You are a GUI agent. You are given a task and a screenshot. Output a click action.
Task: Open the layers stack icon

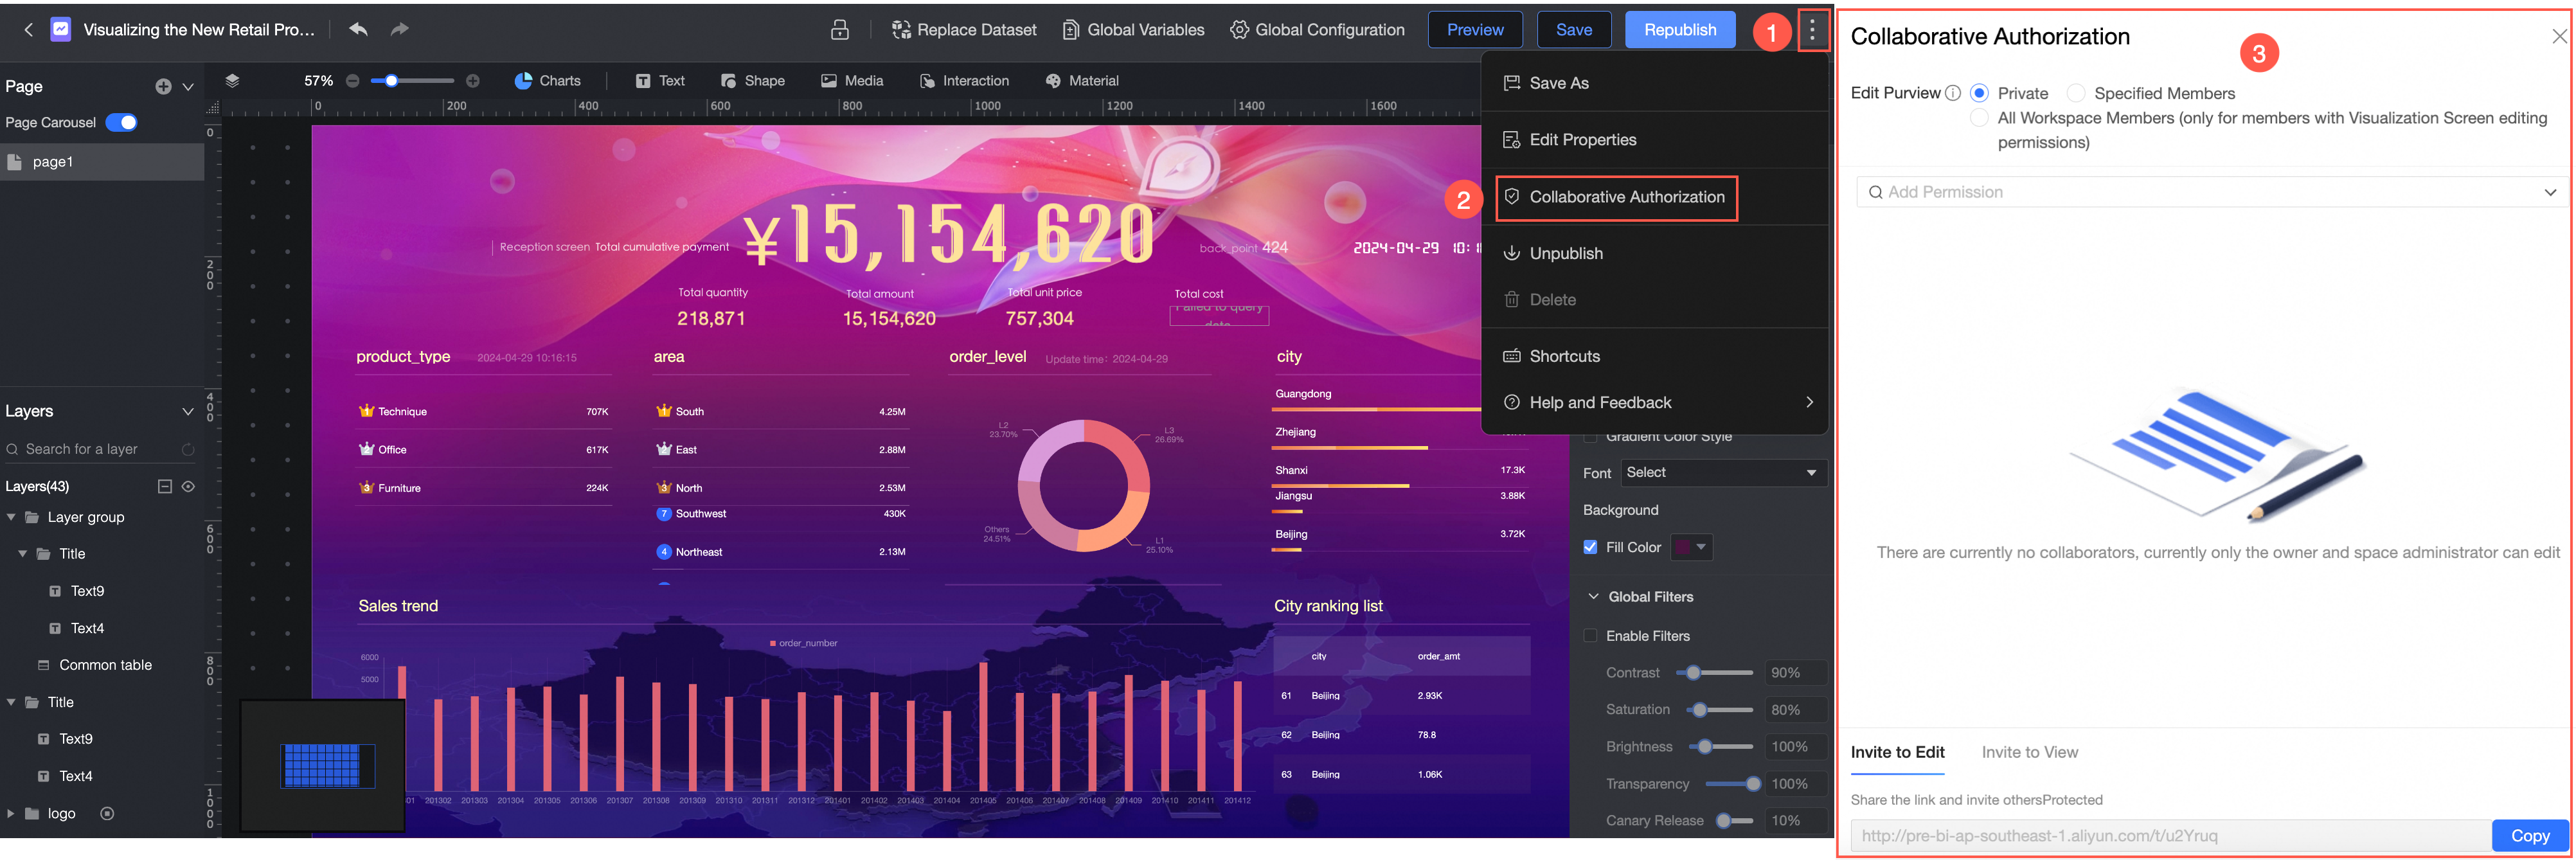coord(232,81)
